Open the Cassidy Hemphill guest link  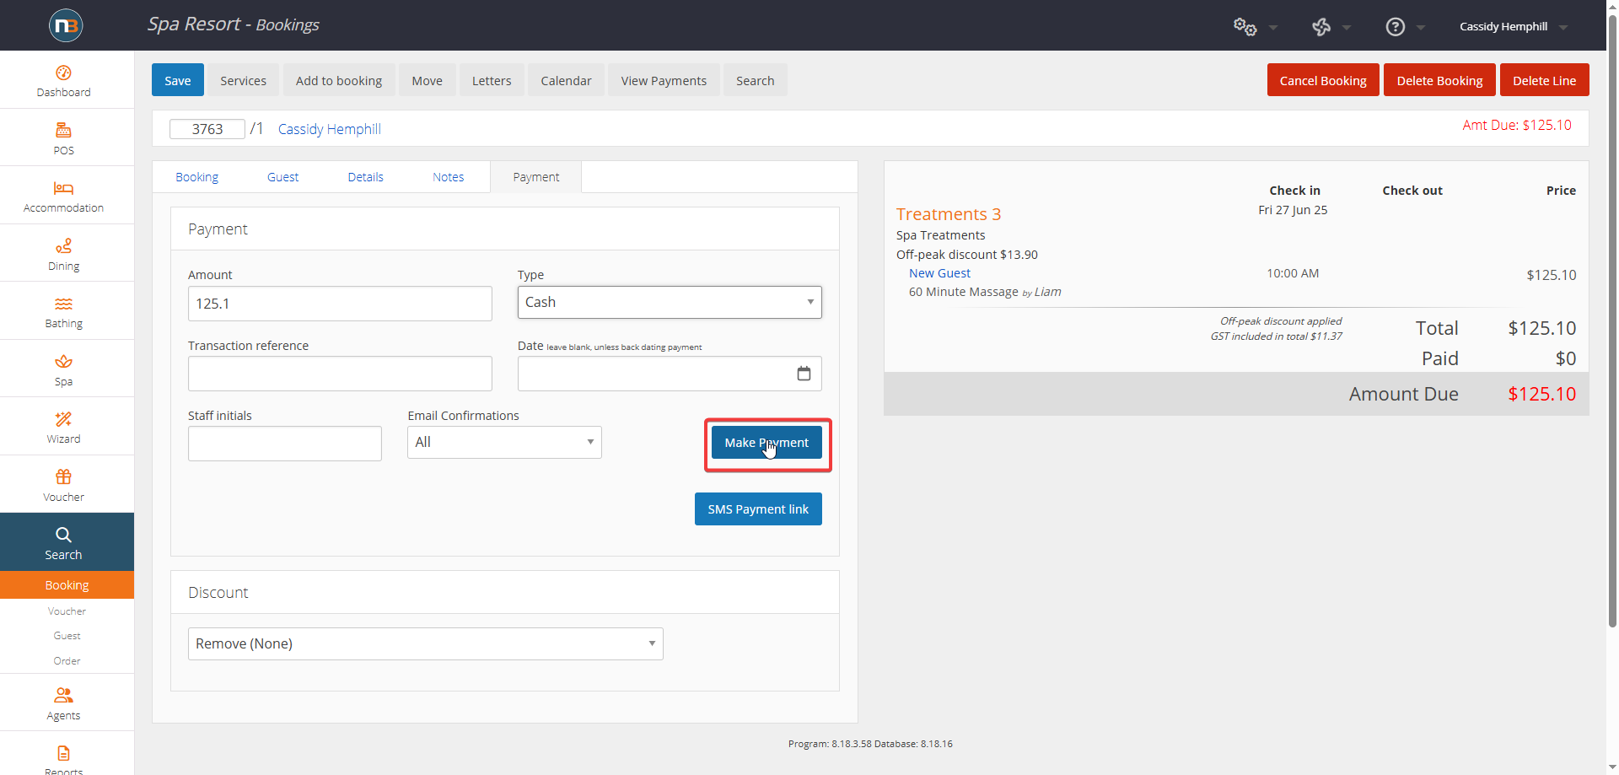(x=330, y=129)
